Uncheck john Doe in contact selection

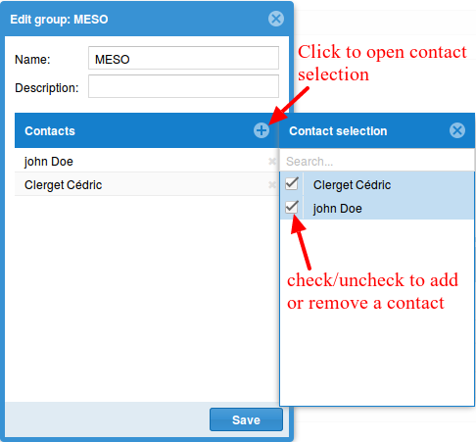pos(292,207)
